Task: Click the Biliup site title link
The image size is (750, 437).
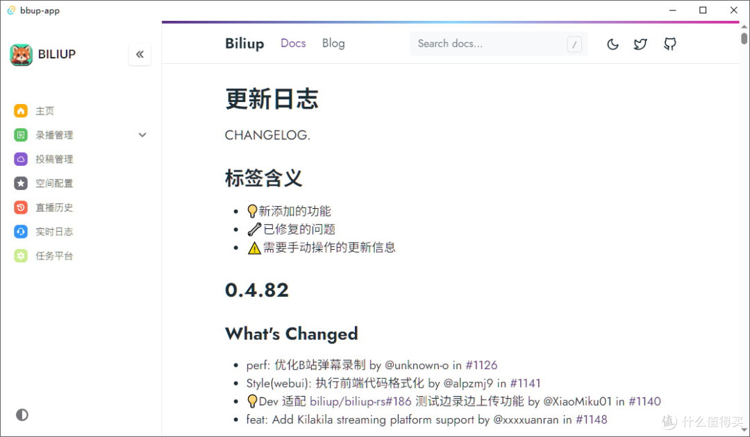Action: (244, 44)
